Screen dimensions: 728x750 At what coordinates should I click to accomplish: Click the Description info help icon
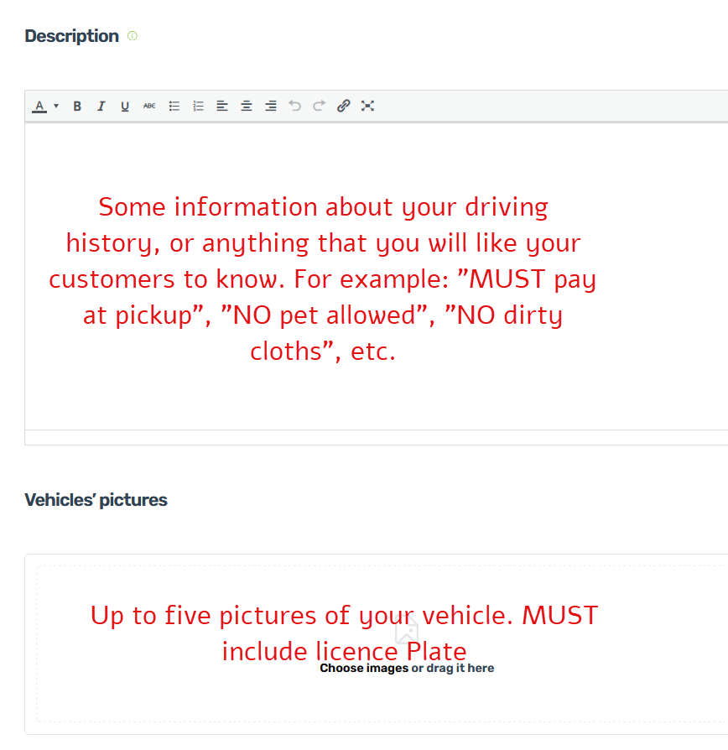(132, 36)
